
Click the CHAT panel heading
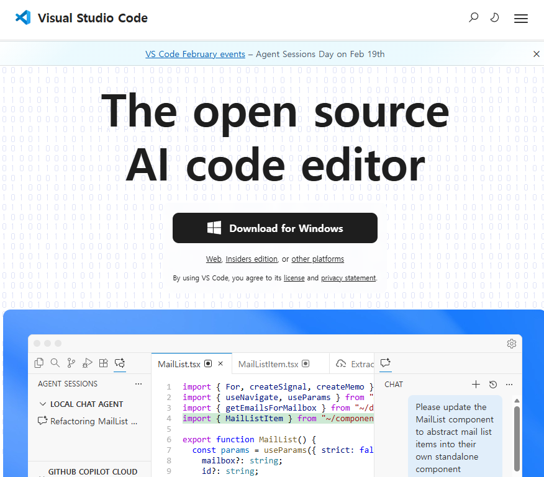point(394,385)
